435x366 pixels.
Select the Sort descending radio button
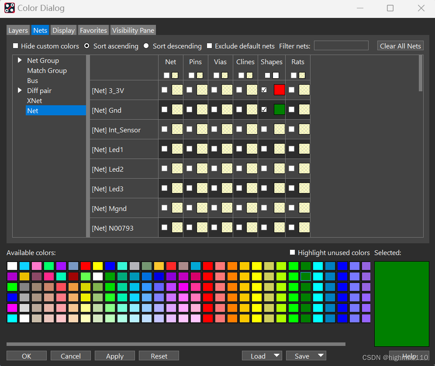(146, 46)
